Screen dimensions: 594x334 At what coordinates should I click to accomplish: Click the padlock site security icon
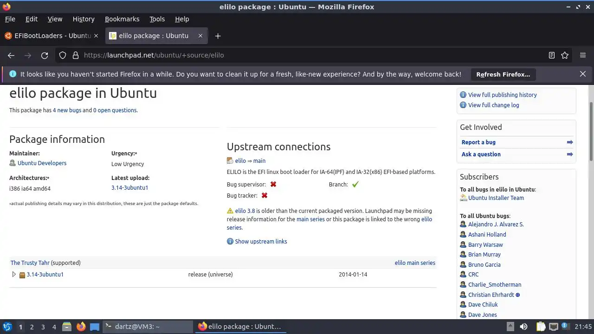tap(76, 55)
